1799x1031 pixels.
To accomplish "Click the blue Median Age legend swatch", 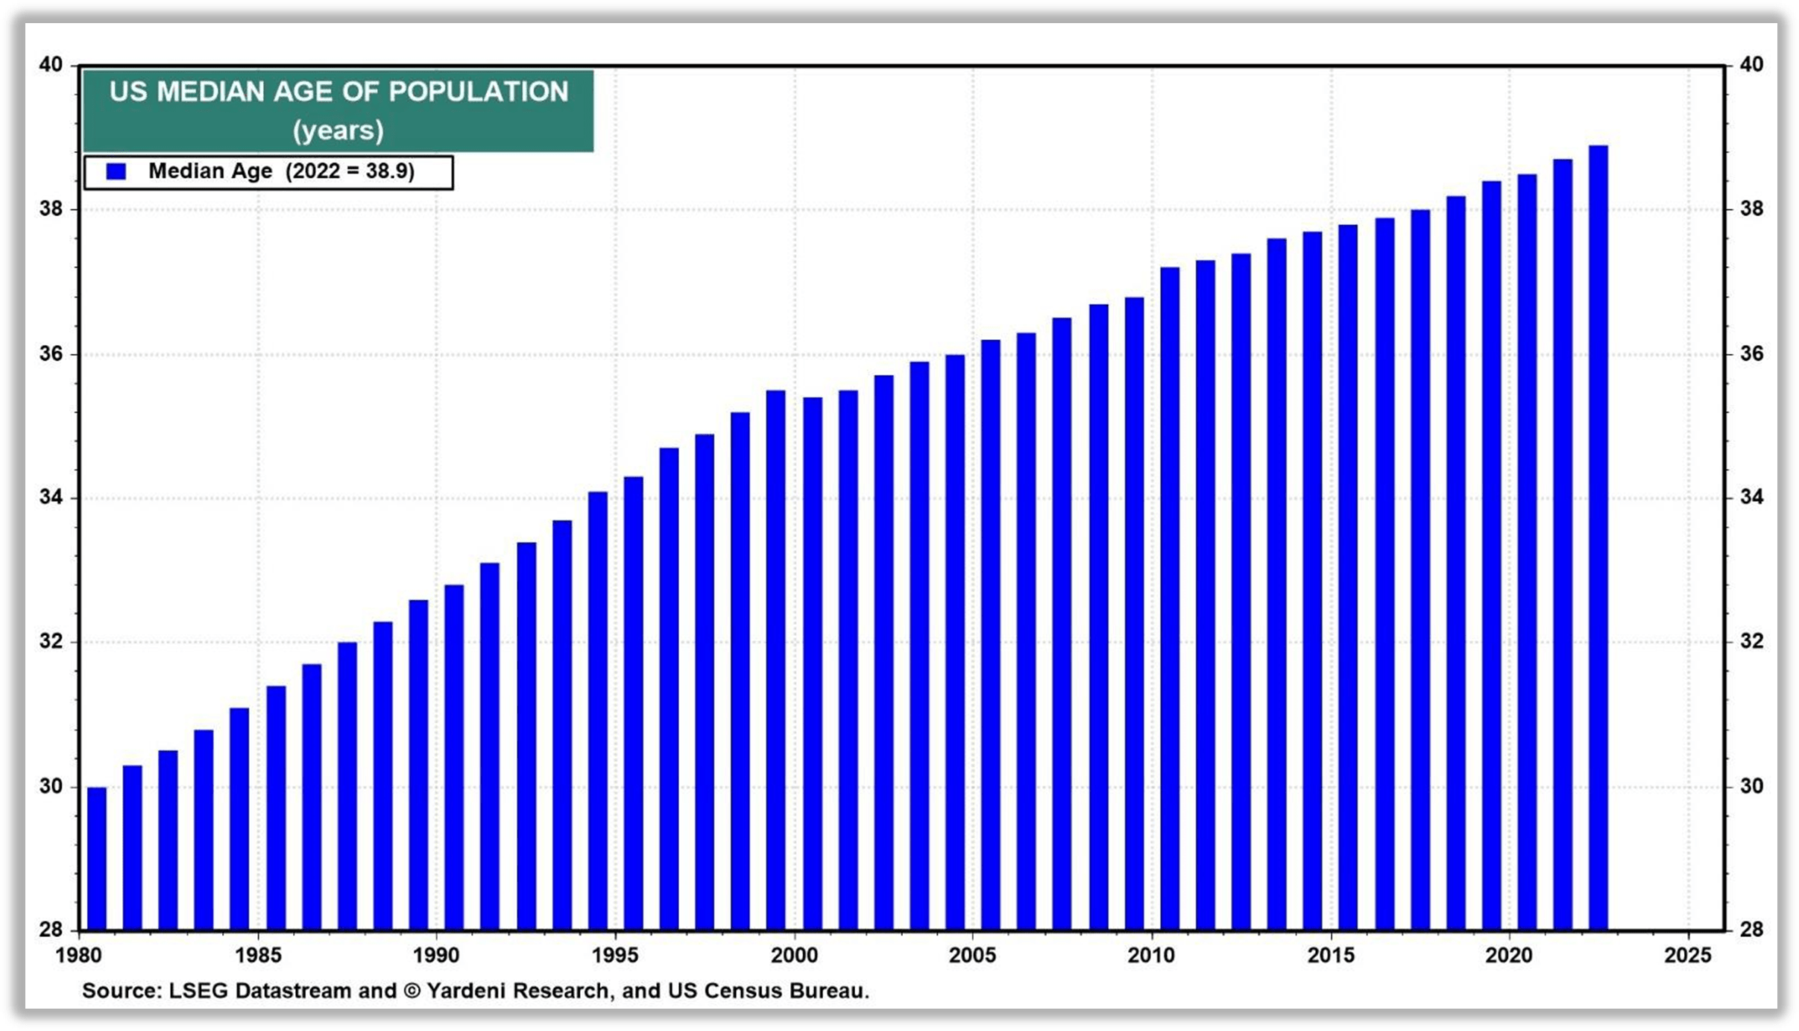I will [x=116, y=171].
